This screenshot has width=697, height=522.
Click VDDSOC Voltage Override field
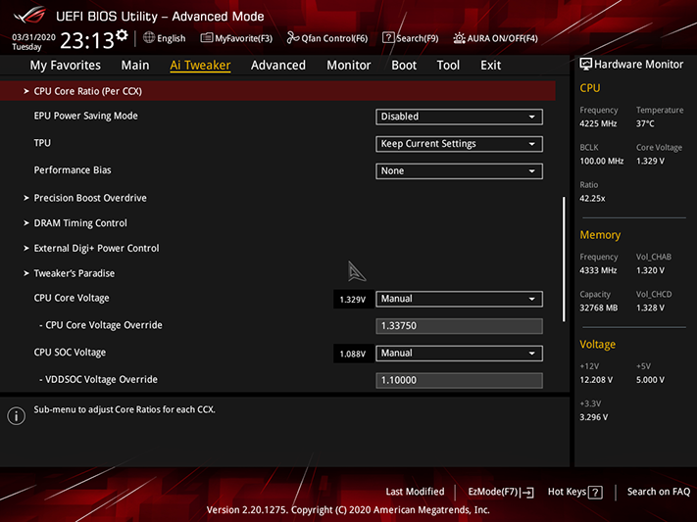[x=459, y=380]
